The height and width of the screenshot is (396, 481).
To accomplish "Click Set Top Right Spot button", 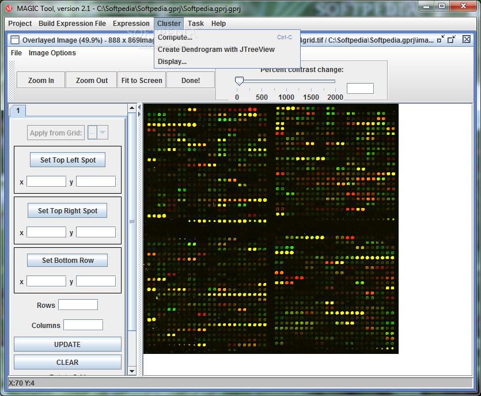I will (67, 210).
